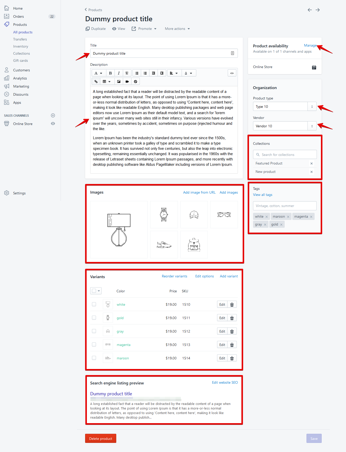
Task: Add a sales channel with plus icon
Action: click(53, 115)
